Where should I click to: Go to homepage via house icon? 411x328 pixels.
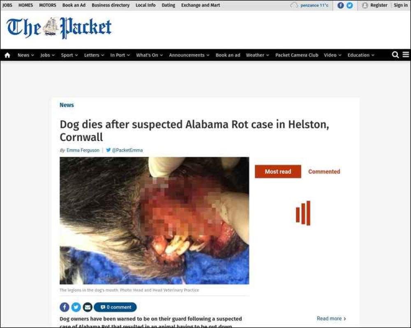(7, 55)
